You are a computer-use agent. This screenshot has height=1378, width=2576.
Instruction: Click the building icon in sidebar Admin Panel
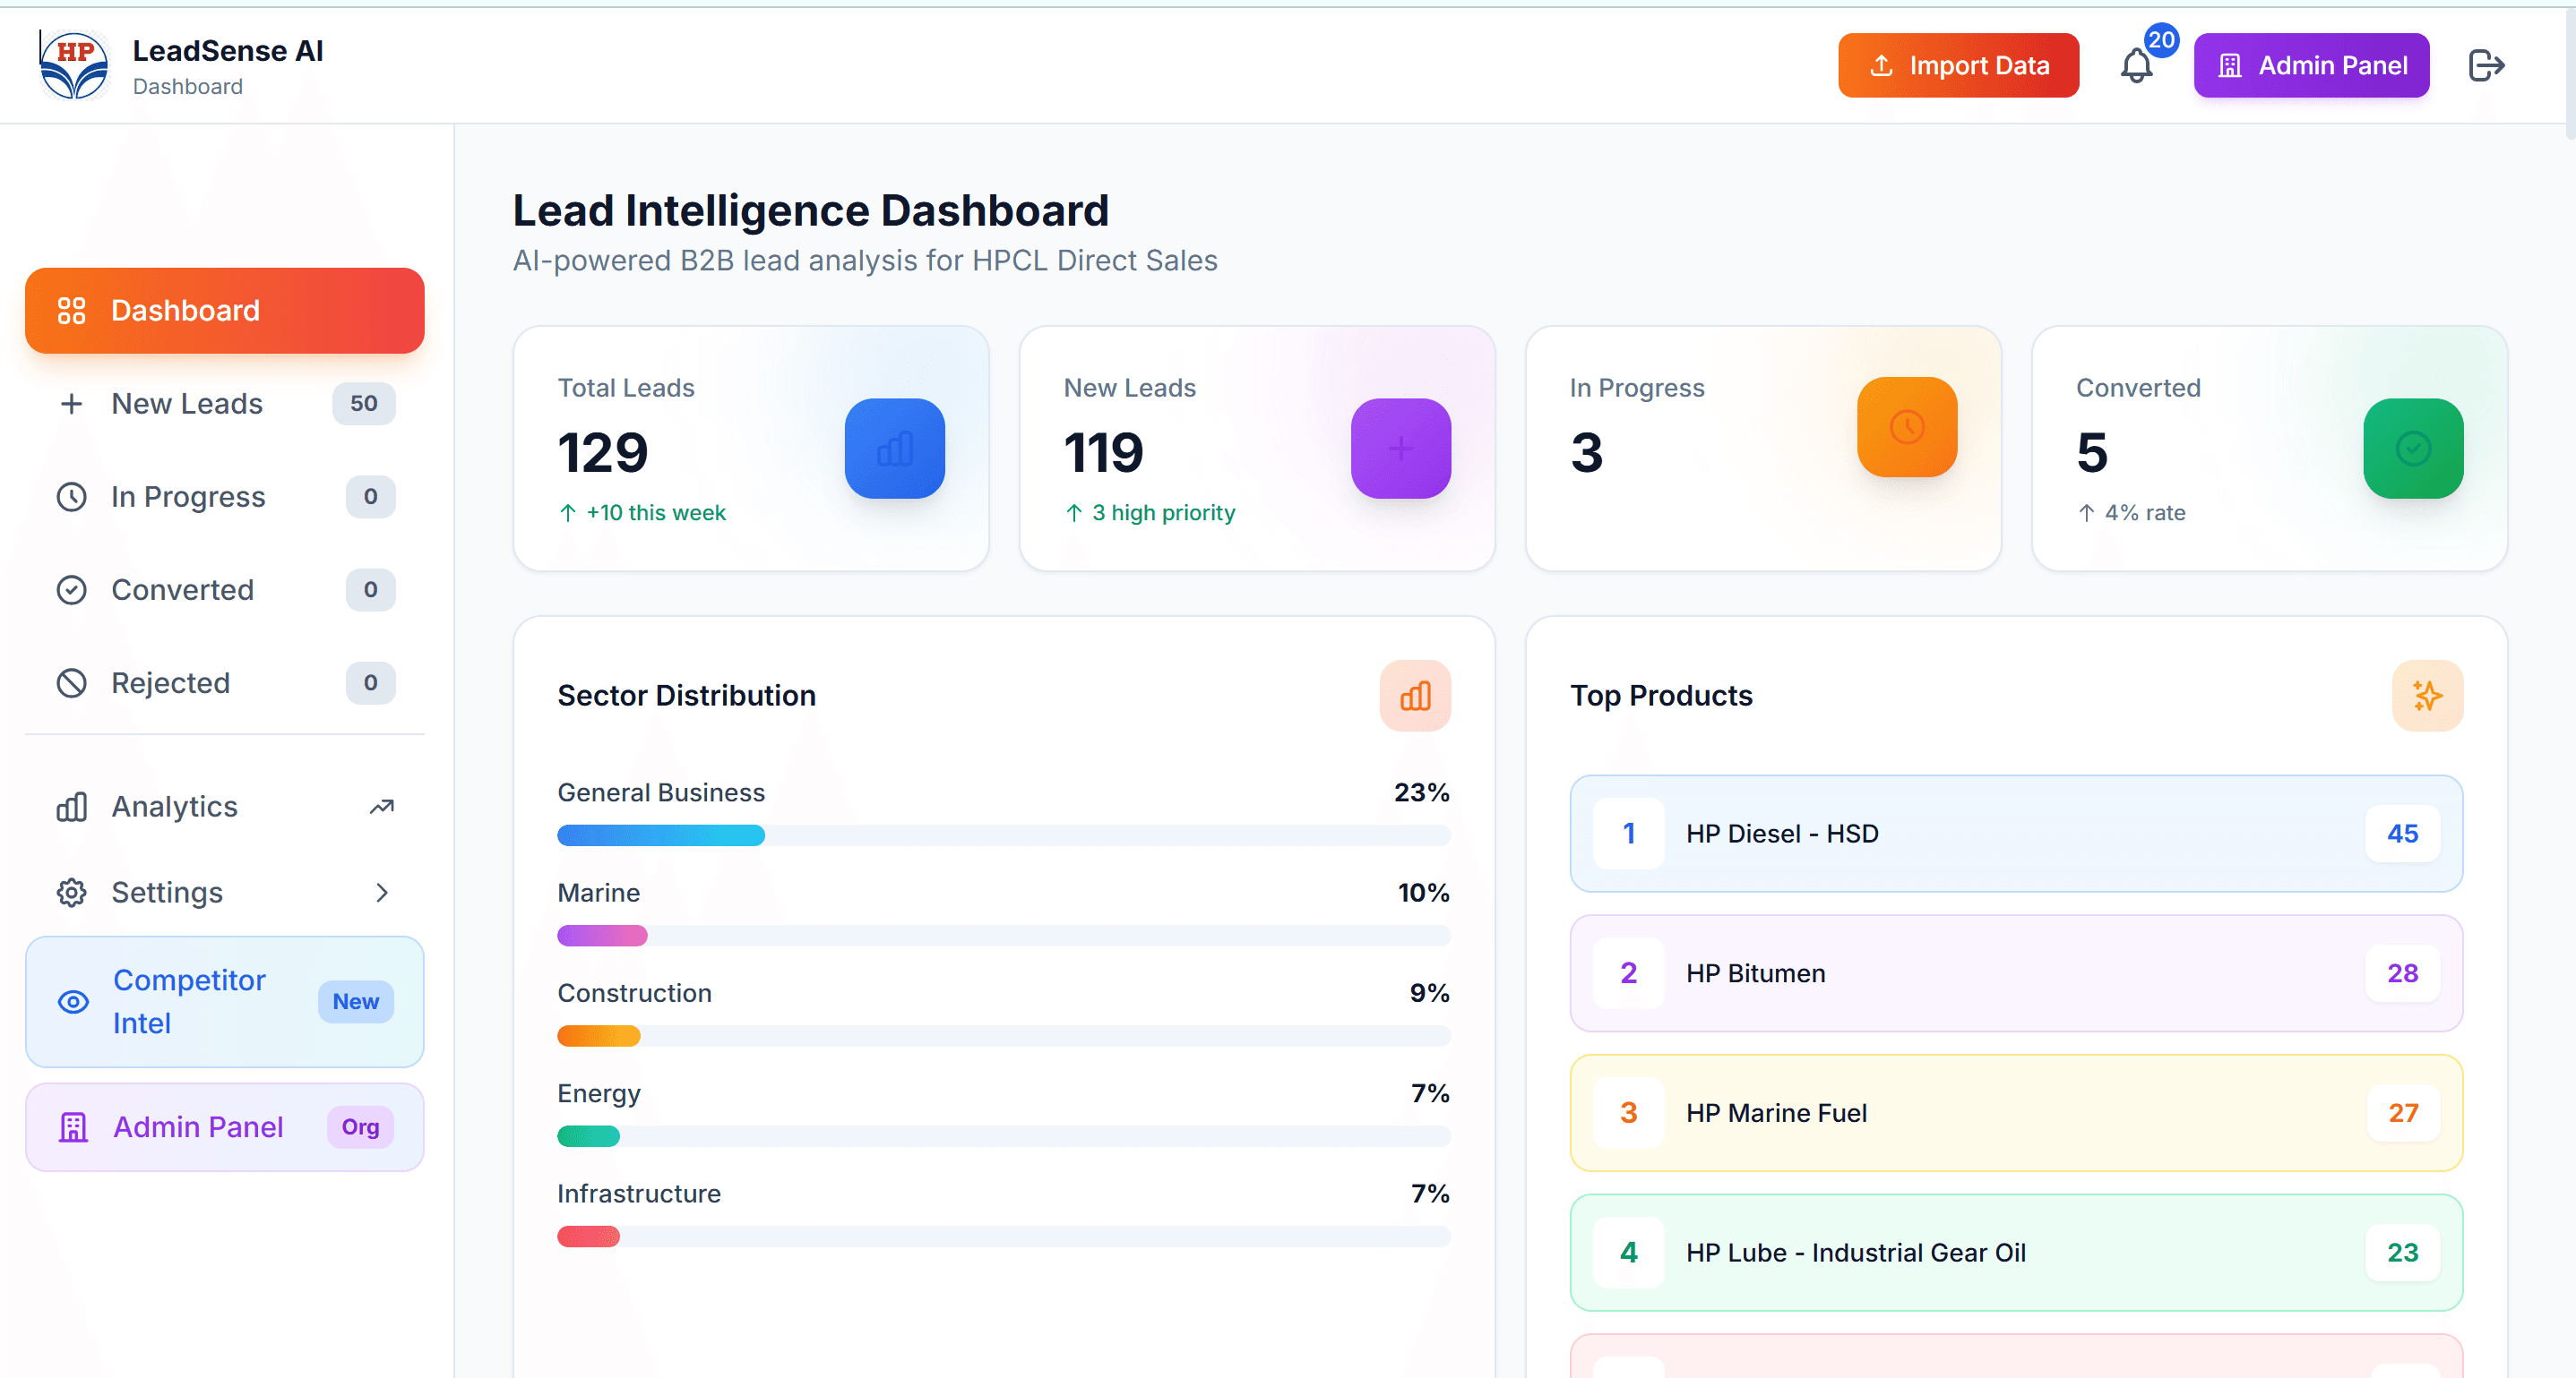point(73,1127)
